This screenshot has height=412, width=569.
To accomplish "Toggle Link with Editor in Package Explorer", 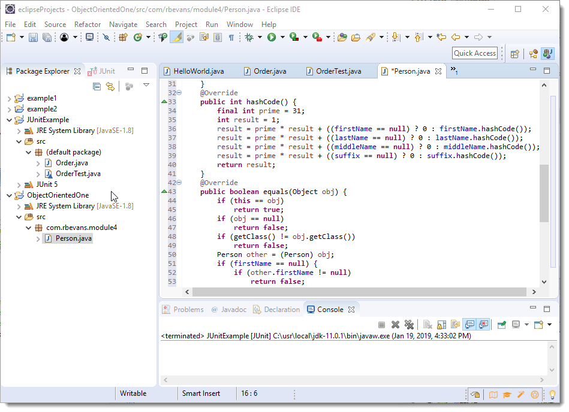I will pyautogui.click(x=110, y=86).
